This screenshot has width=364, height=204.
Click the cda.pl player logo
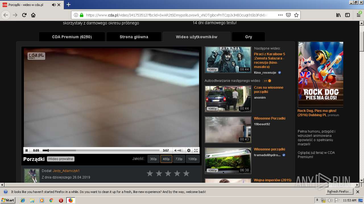[x=36, y=56]
